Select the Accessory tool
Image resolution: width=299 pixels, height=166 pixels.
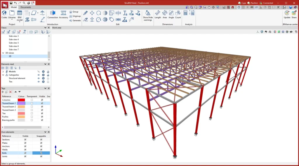click(63, 13)
